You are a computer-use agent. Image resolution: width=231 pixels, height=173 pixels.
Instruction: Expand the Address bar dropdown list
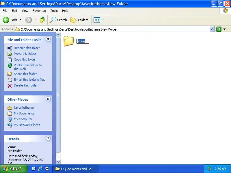click(212, 29)
